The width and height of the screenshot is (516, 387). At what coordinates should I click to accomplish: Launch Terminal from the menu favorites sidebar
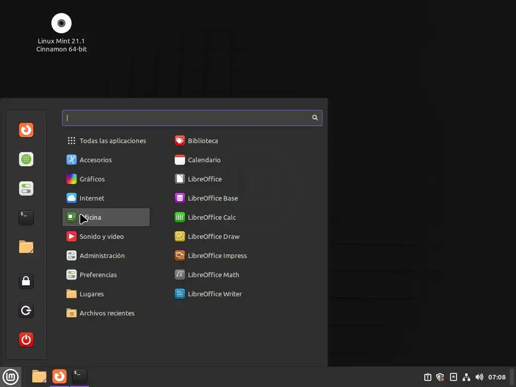(26, 218)
